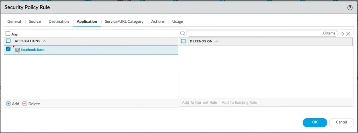Confirm the rule with OK button
This screenshot has width=358, height=133.
(x=315, y=122)
